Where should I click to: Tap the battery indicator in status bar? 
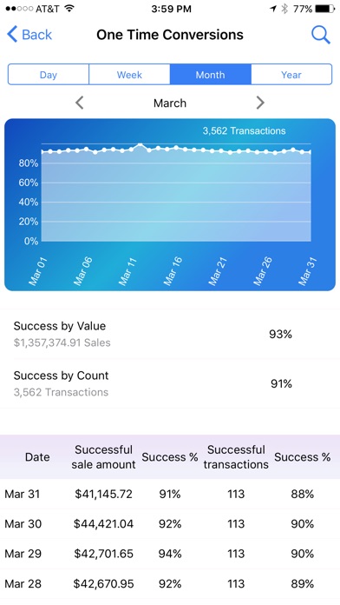pyautogui.click(x=325, y=9)
